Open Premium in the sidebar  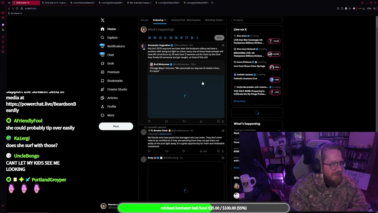tap(110, 72)
